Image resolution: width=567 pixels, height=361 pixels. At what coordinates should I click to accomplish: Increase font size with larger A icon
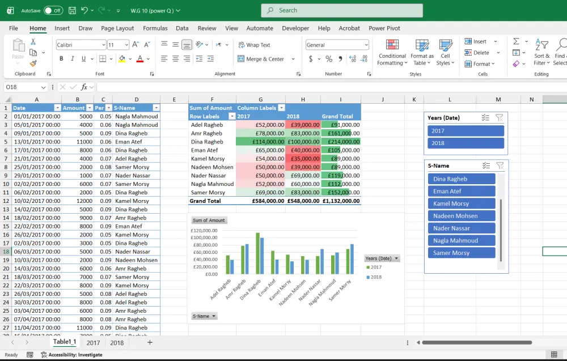(136, 44)
